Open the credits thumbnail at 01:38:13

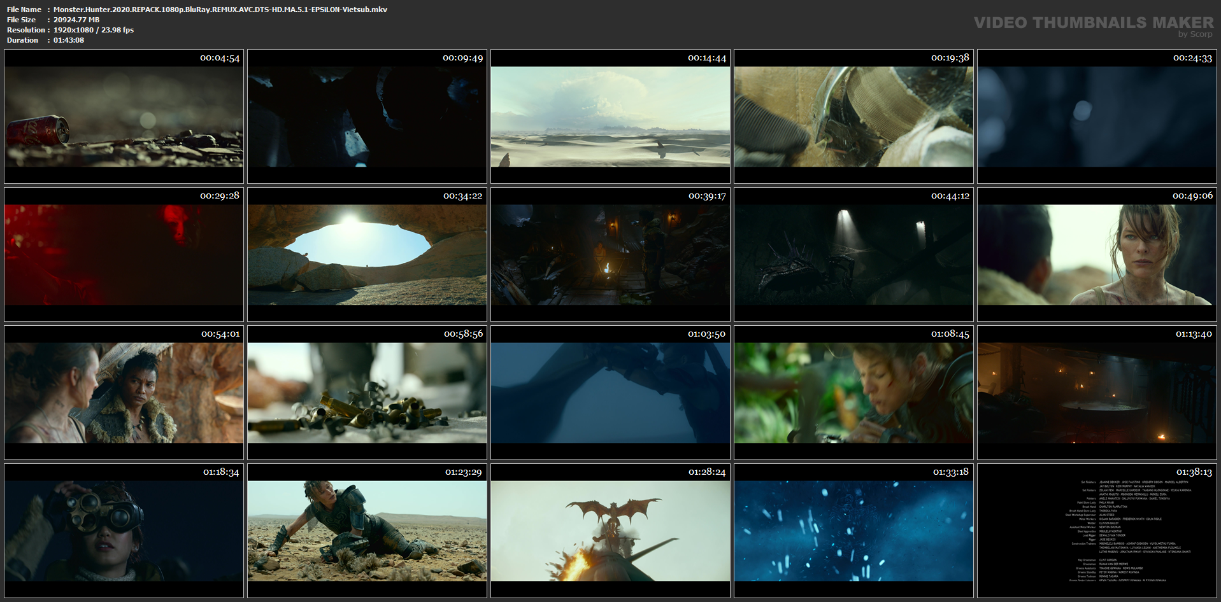click(1097, 531)
